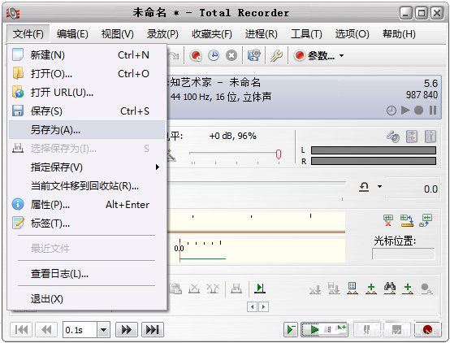Click the 光标位置 input field

(x=403, y=254)
